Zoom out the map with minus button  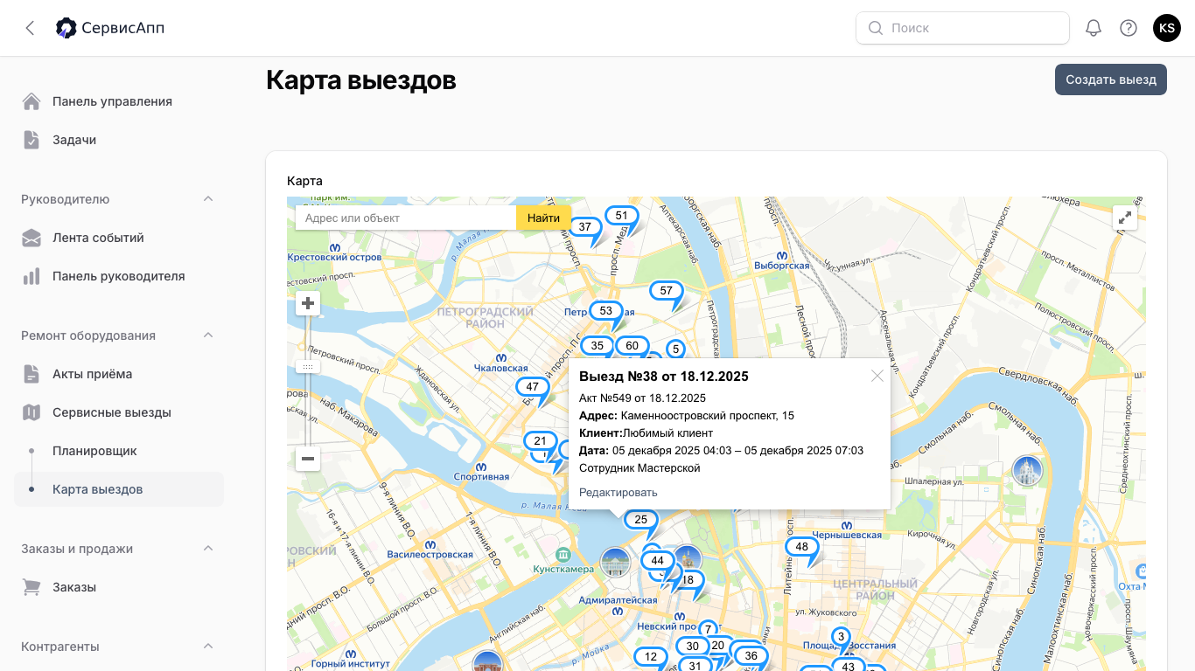[x=308, y=459]
